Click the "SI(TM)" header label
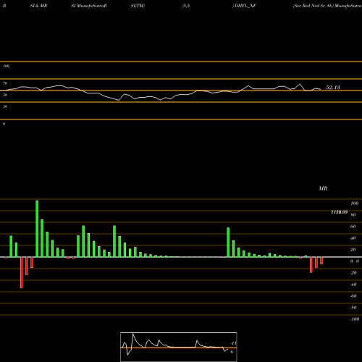 pos(138,6)
